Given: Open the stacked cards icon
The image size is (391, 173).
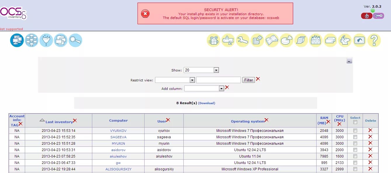Looking at the screenshot, I should tap(330, 40).
